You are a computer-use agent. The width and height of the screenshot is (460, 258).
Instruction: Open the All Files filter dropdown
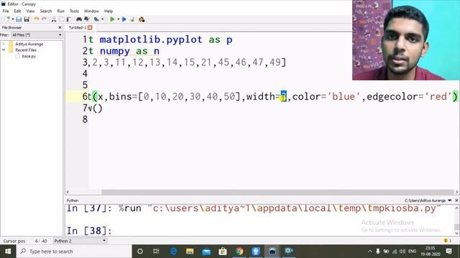point(37,35)
